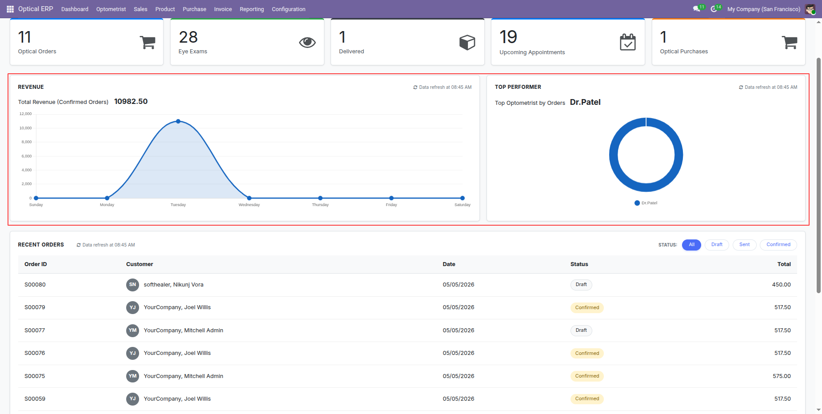Filter recent orders by All status

click(x=691, y=245)
